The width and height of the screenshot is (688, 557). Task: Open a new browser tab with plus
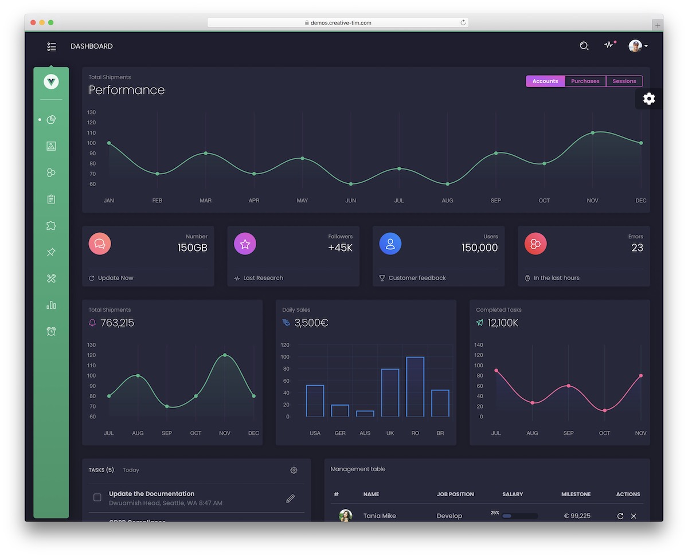(658, 25)
